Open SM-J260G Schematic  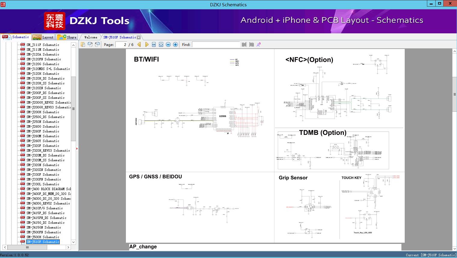pyautogui.click(x=43, y=126)
